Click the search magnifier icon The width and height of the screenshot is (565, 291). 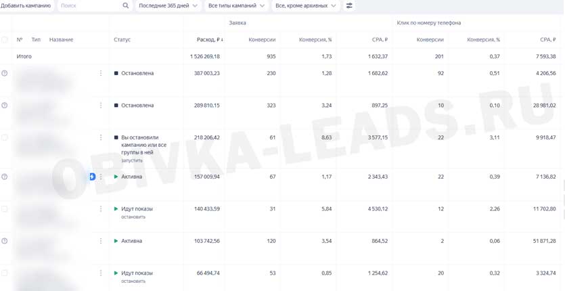tap(125, 6)
